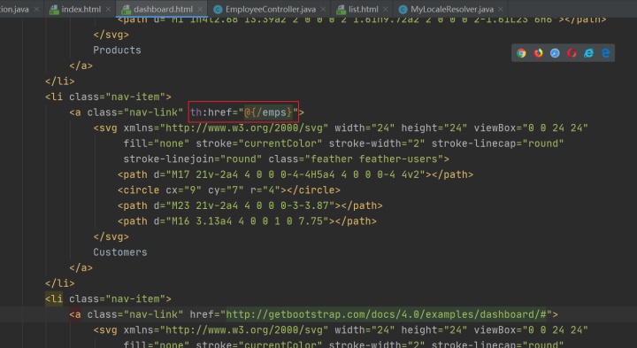Open preview in Opera browser
The image size is (637, 348).
pos(572,53)
